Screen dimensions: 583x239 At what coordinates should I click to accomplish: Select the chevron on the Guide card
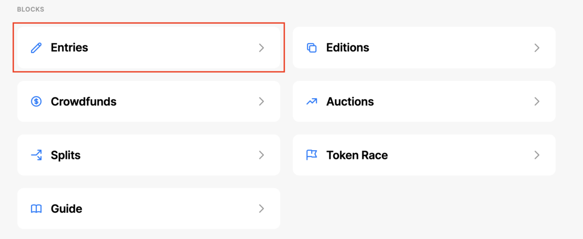(261, 209)
